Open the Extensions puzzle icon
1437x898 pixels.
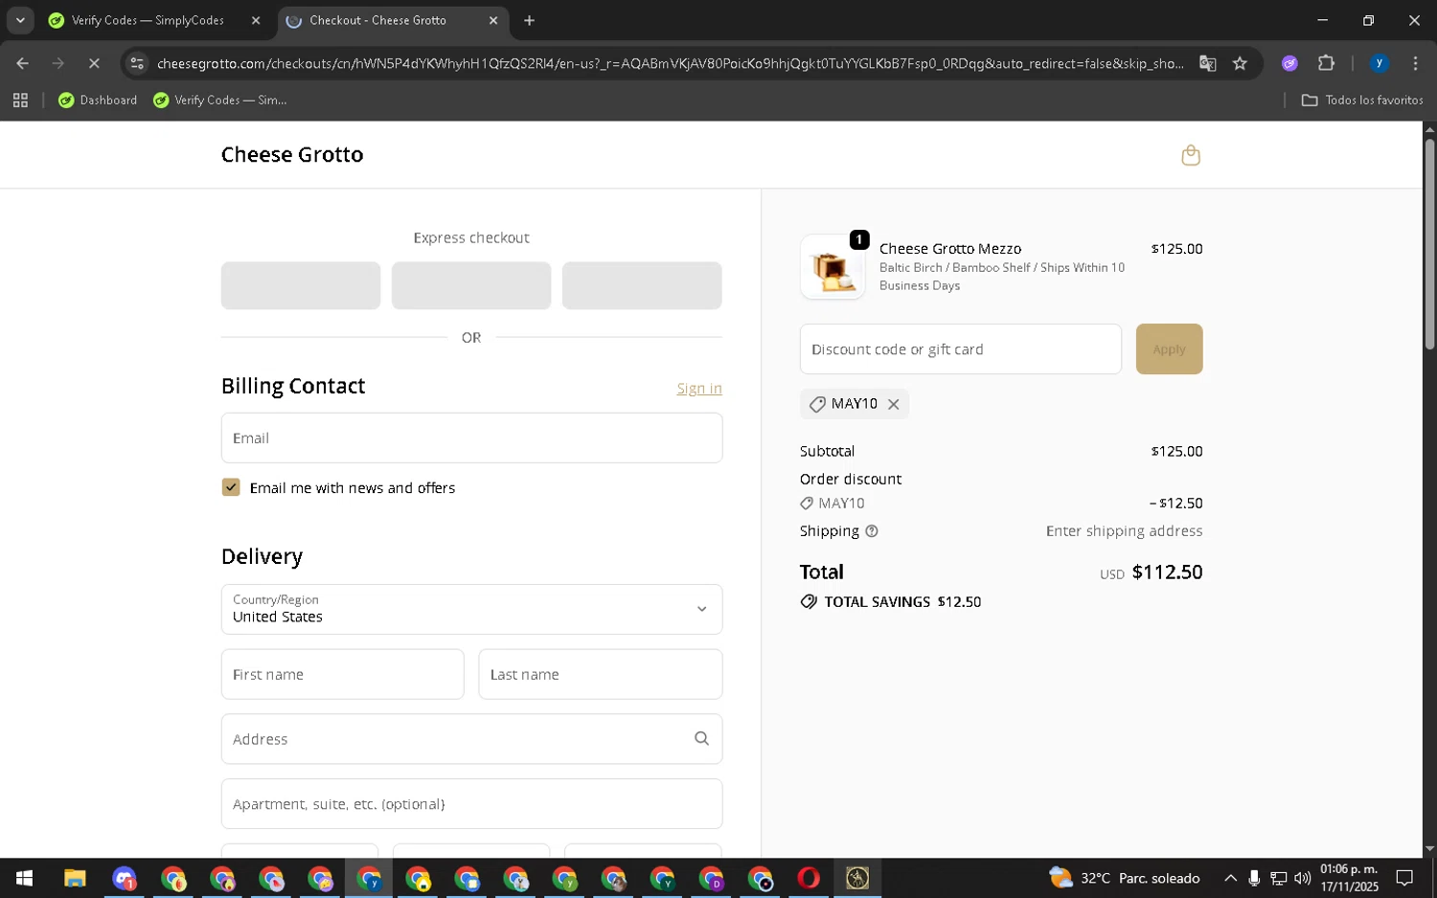(x=1326, y=63)
